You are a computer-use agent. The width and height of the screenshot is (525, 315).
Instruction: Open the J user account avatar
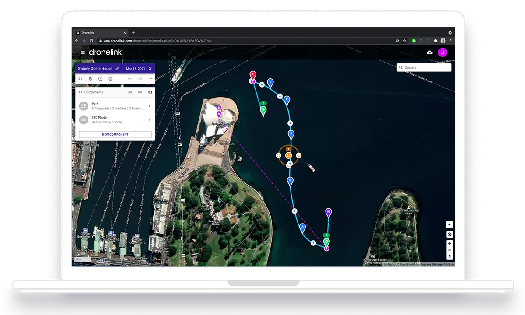click(x=443, y=52)
